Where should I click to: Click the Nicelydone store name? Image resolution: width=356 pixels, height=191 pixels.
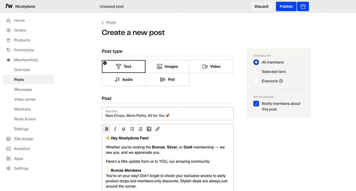[25, 7]
